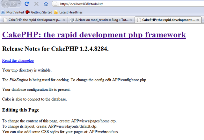The height and width of the screenshot is (140, 204).
Task: Click the Getting Started red favicon
Action: [x=27, y=12]
